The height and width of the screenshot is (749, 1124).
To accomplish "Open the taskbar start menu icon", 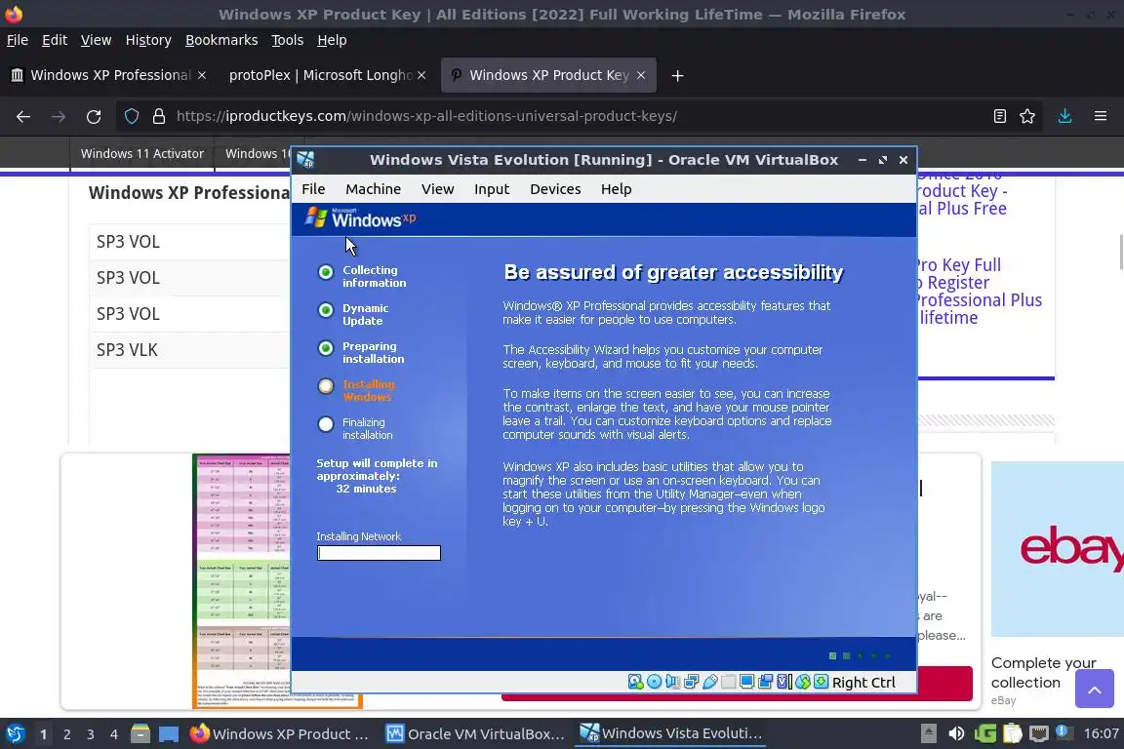I will pyautogui.click(x=15, y=733).
